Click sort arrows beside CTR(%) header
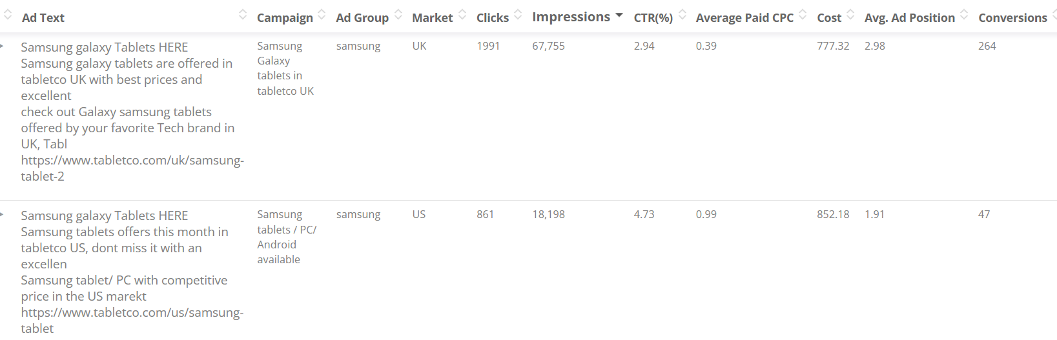 (682, 14)
